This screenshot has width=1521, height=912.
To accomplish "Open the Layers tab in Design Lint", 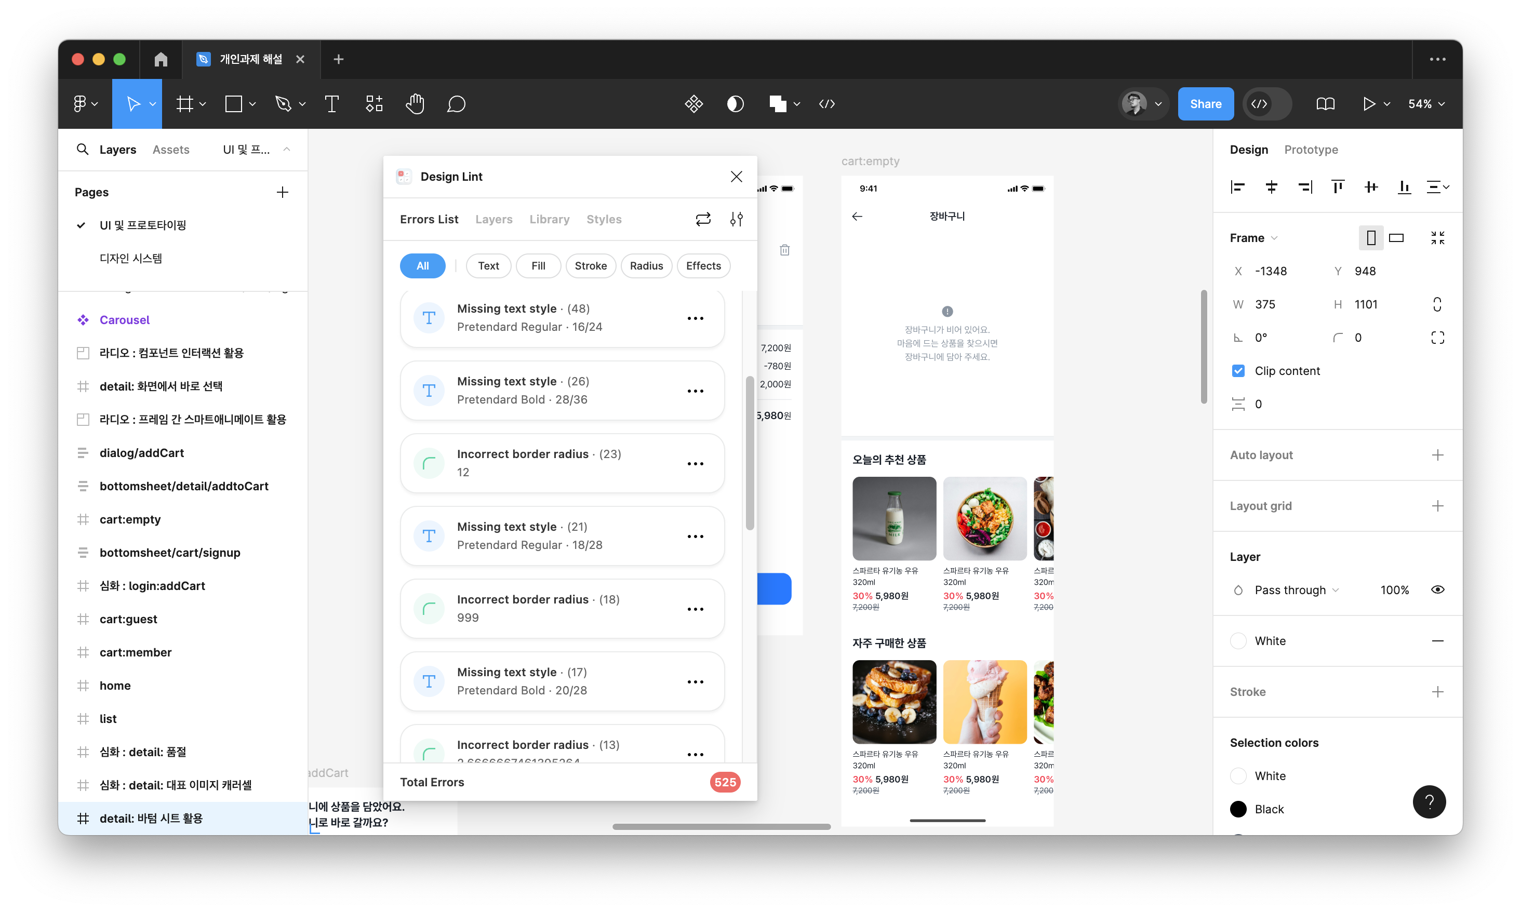I will click(493, 219).
